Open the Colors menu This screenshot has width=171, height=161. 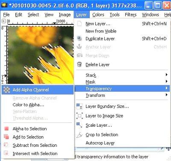point(98,15)
